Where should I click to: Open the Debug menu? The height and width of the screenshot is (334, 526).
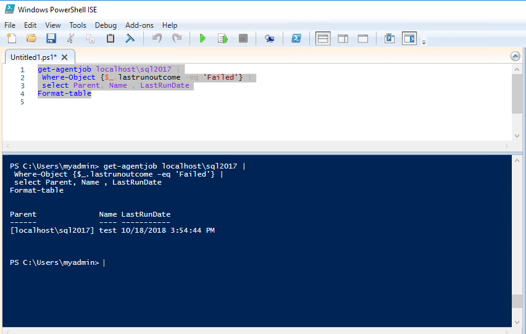click(106, 25)
